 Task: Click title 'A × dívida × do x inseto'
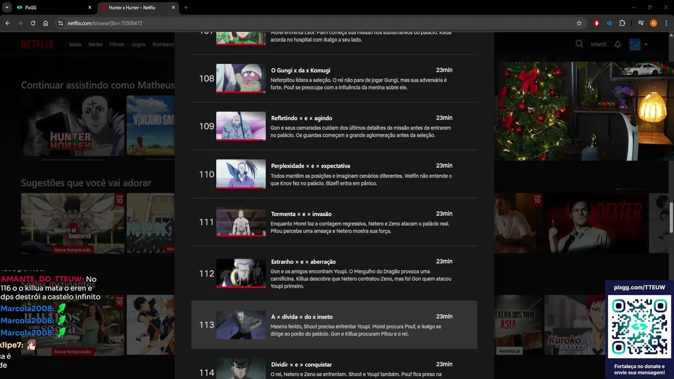point(302,317)
